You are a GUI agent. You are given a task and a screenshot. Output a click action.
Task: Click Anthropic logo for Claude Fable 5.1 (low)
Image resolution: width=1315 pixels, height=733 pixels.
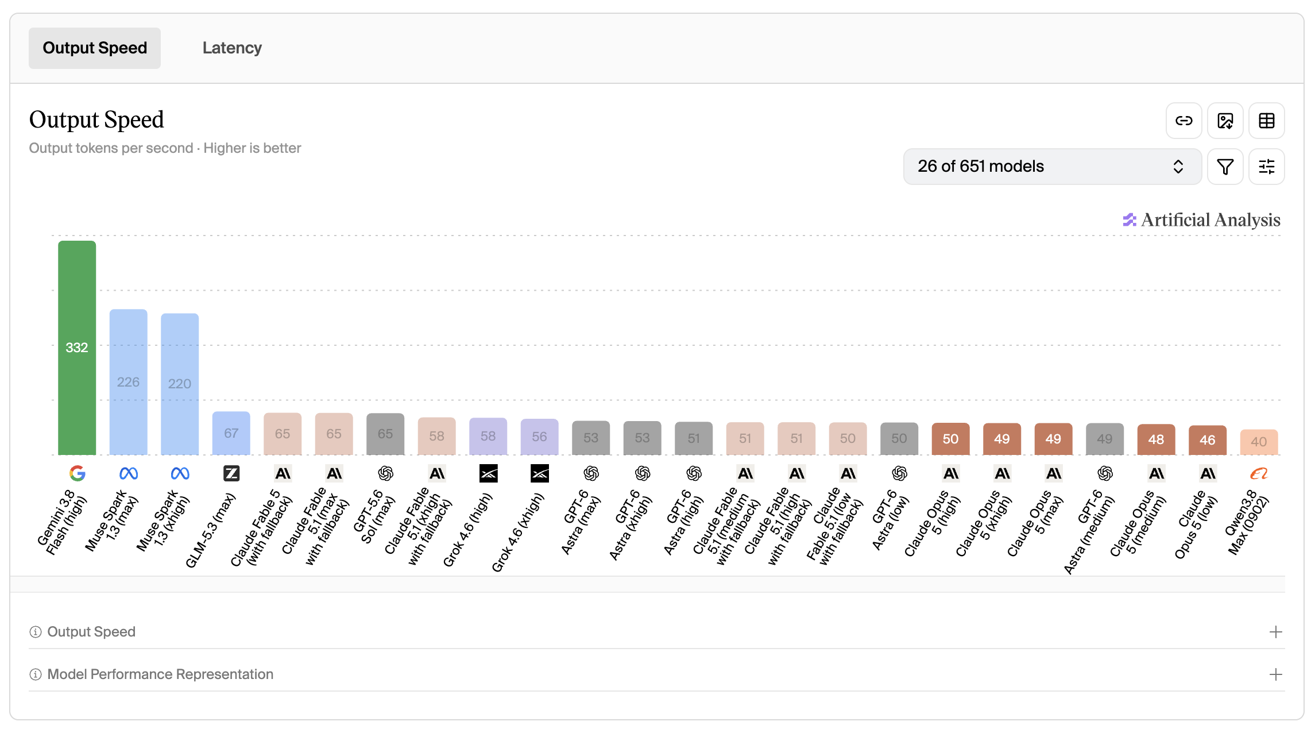click(848, 473)
